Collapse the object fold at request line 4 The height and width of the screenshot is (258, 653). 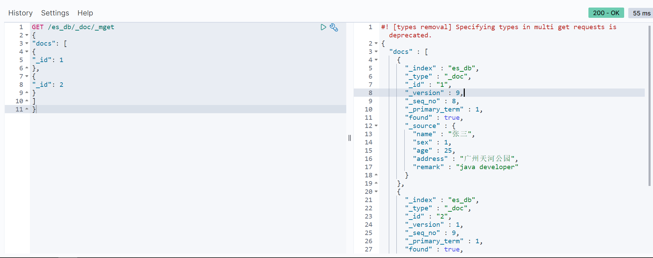pos(27,52)
